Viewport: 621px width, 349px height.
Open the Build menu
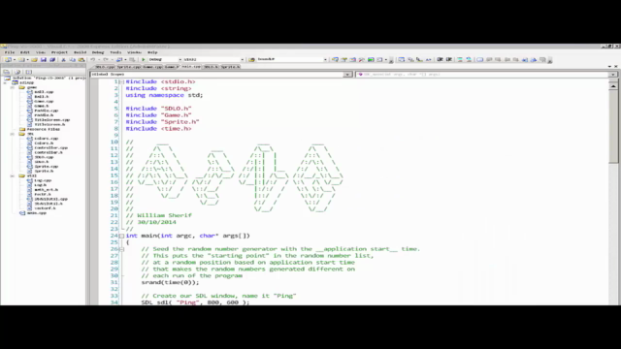click(x=80, y=52)
